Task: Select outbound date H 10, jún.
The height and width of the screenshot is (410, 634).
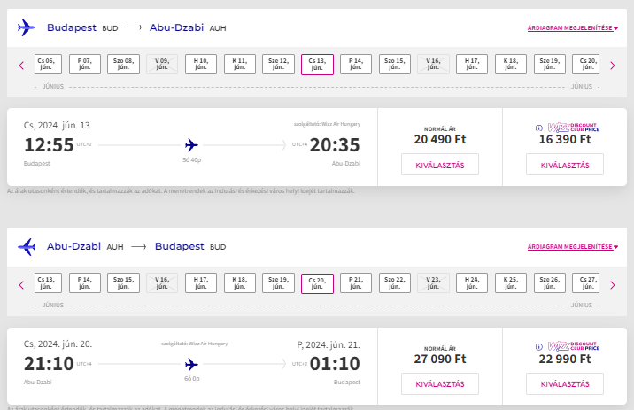Action: [x=201, y=65]
